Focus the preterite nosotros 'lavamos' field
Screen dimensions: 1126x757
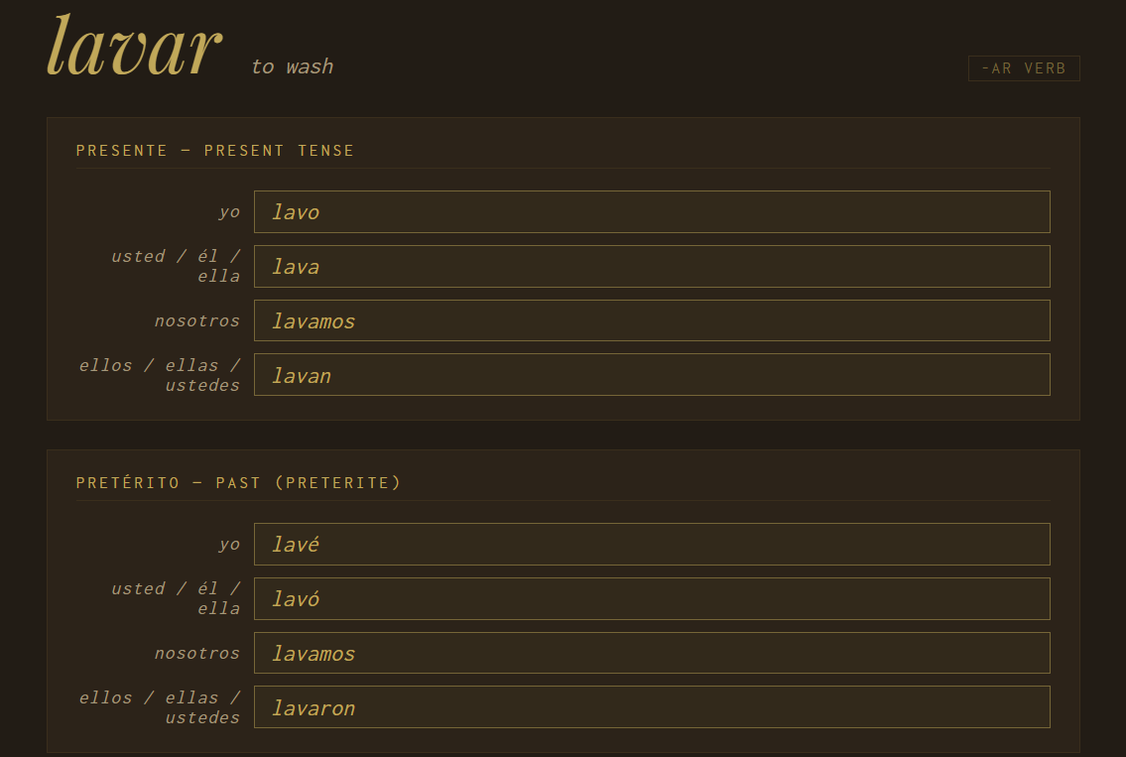click(651, 653)
